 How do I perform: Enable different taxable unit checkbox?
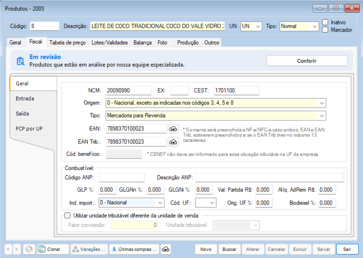tap(67, 216)
